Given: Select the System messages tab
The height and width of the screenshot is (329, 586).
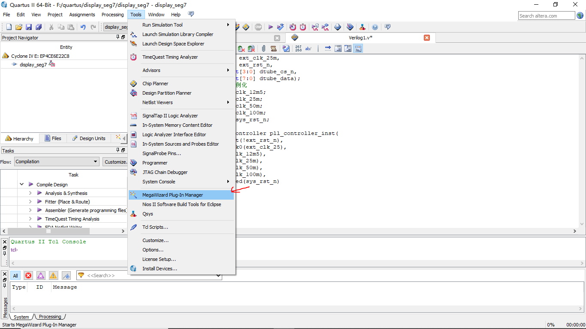Looking at the screenshot, I should 21,317.
